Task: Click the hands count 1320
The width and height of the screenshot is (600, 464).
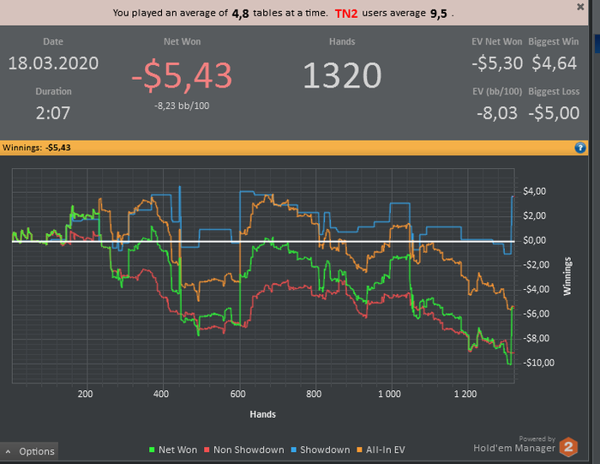Action: tap(342, 75)
